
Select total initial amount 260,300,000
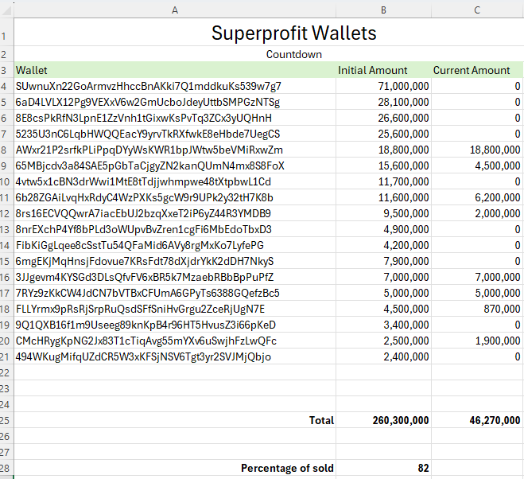click(383, 420)
